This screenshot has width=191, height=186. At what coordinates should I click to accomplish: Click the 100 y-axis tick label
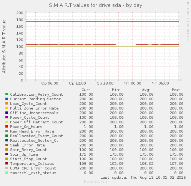click(20, 46)
